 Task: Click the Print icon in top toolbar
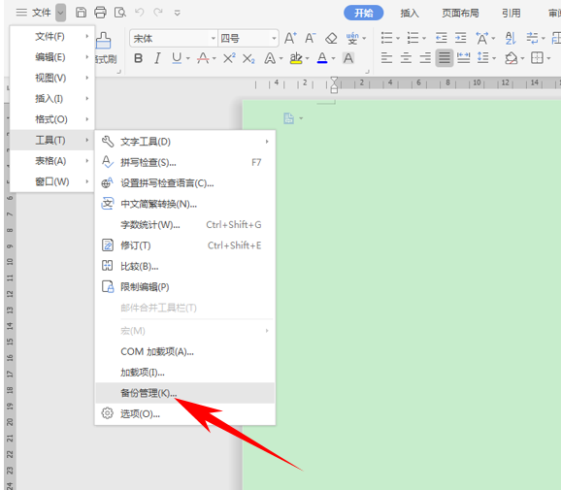click(100, 13)
